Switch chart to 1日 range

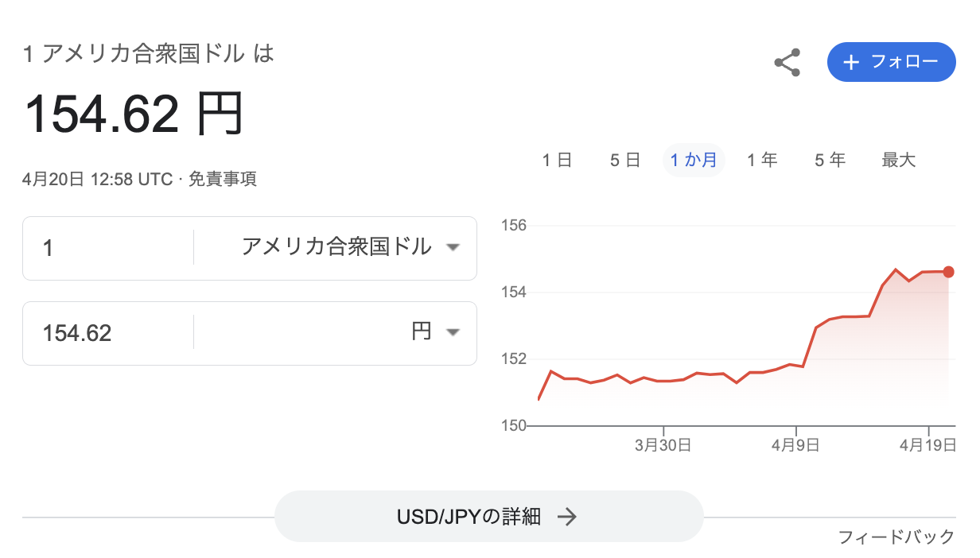click(558, 160)
